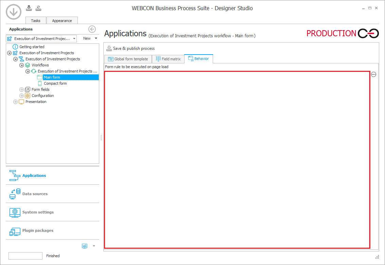The image size is (385, 265).
Task: Select Form fields in the tree
Action: pyautogui.click(x=40, y=89)
